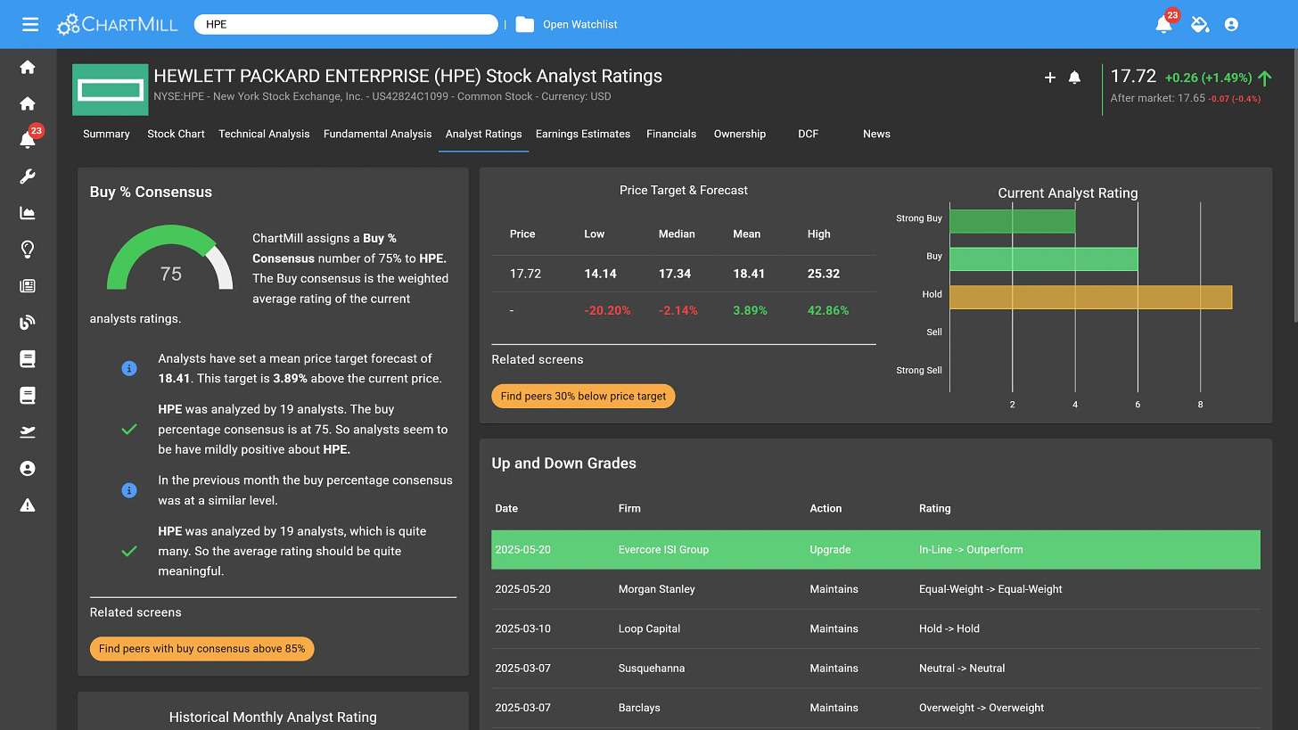Screen dimensions: 1298x730
Task: Go to Technical Analysis tab
Action: pyautogui.click(x=264, y=134)
